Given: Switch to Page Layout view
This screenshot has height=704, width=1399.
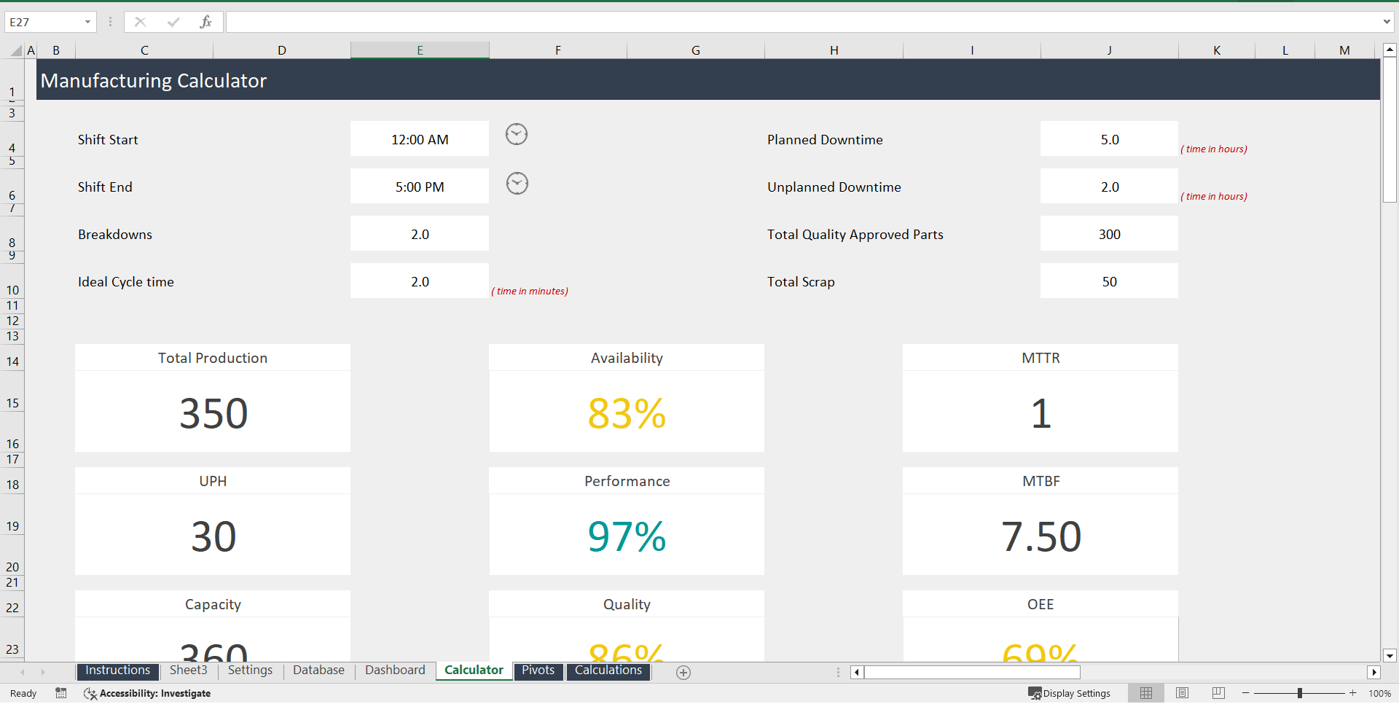Looking at the screenshot, I should coord(1182,693).
